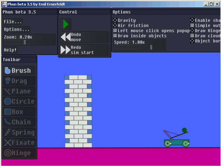
Task: Select the Brush tool
Action: tap(19, 70)
